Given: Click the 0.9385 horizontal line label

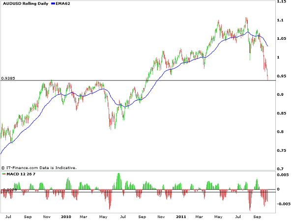Looking at the screenshot, I should [8, 78].
